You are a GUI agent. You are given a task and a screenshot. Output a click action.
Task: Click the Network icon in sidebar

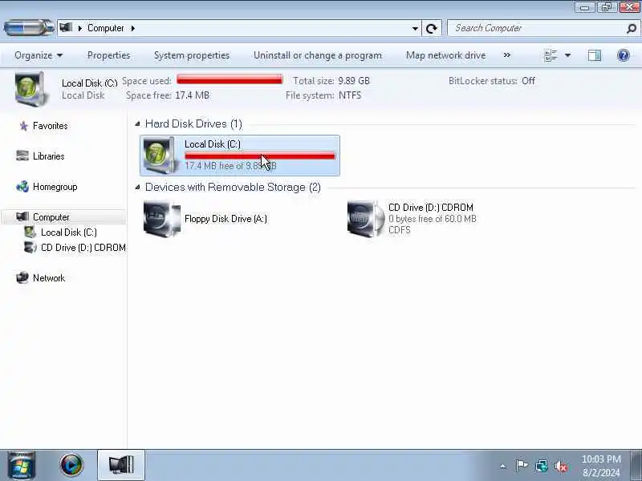coord(22,277)
